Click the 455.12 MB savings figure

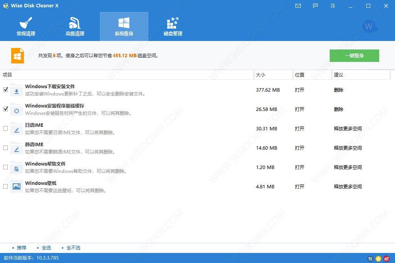(125, 56)
